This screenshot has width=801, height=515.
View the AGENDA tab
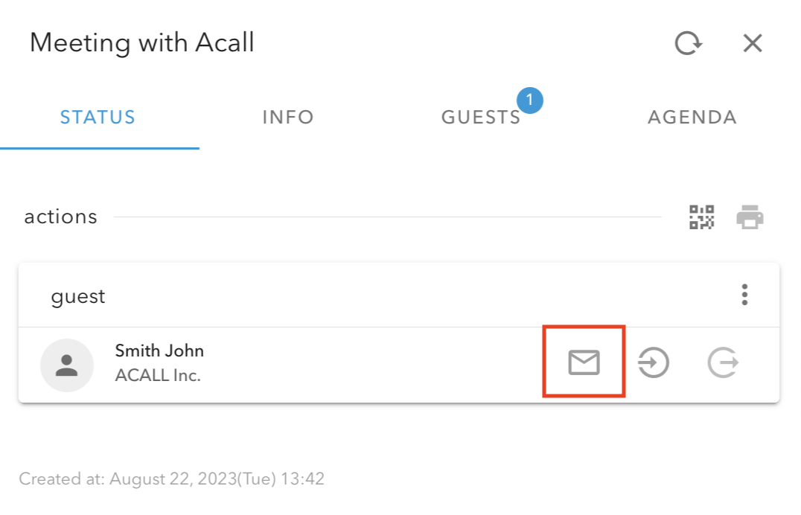click(x=692, y=118)
